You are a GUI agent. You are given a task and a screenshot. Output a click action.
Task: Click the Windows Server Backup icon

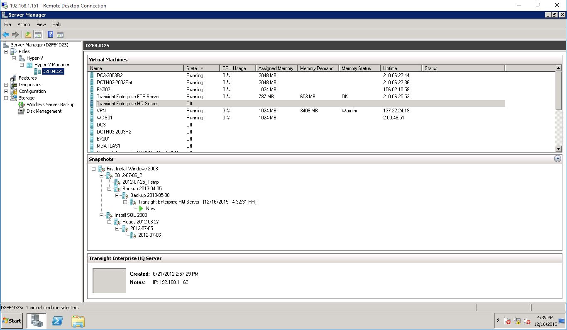click(22, 104)
